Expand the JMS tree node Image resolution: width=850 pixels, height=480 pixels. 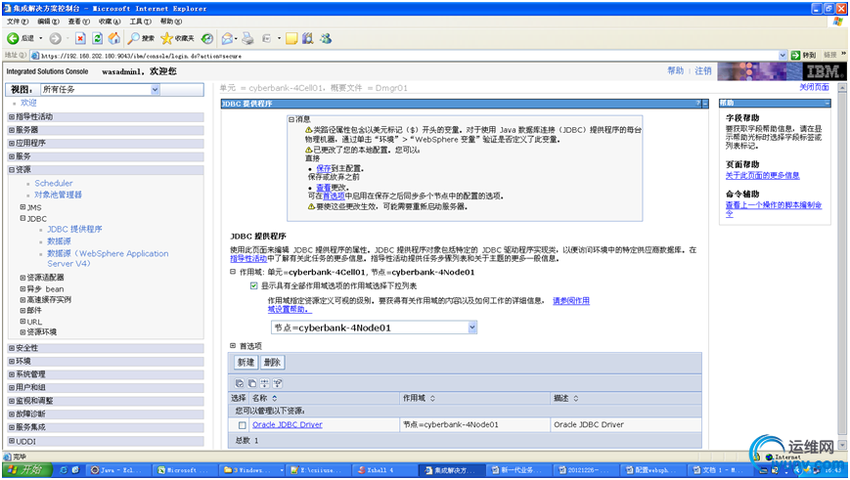pos(22,207)
